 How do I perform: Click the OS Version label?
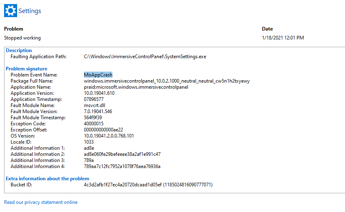(23, 136)
